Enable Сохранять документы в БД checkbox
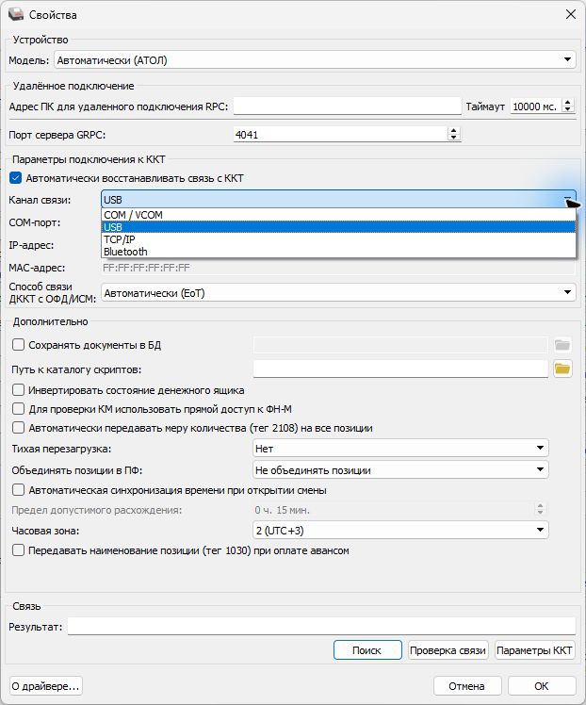This screenshot has width=586, height=705. [19, 345]
